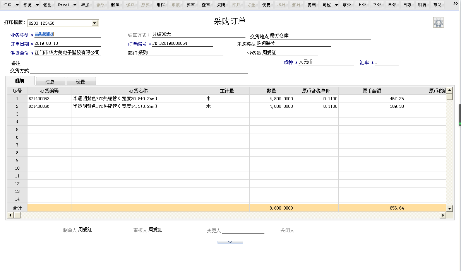Click the table's vertical scroll up arrow

449,90
